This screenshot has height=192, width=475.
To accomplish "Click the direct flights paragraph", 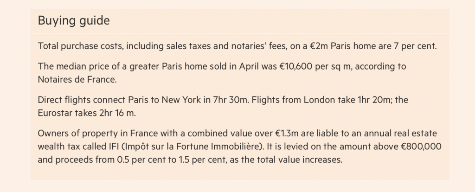I will (x=223, y=106).
